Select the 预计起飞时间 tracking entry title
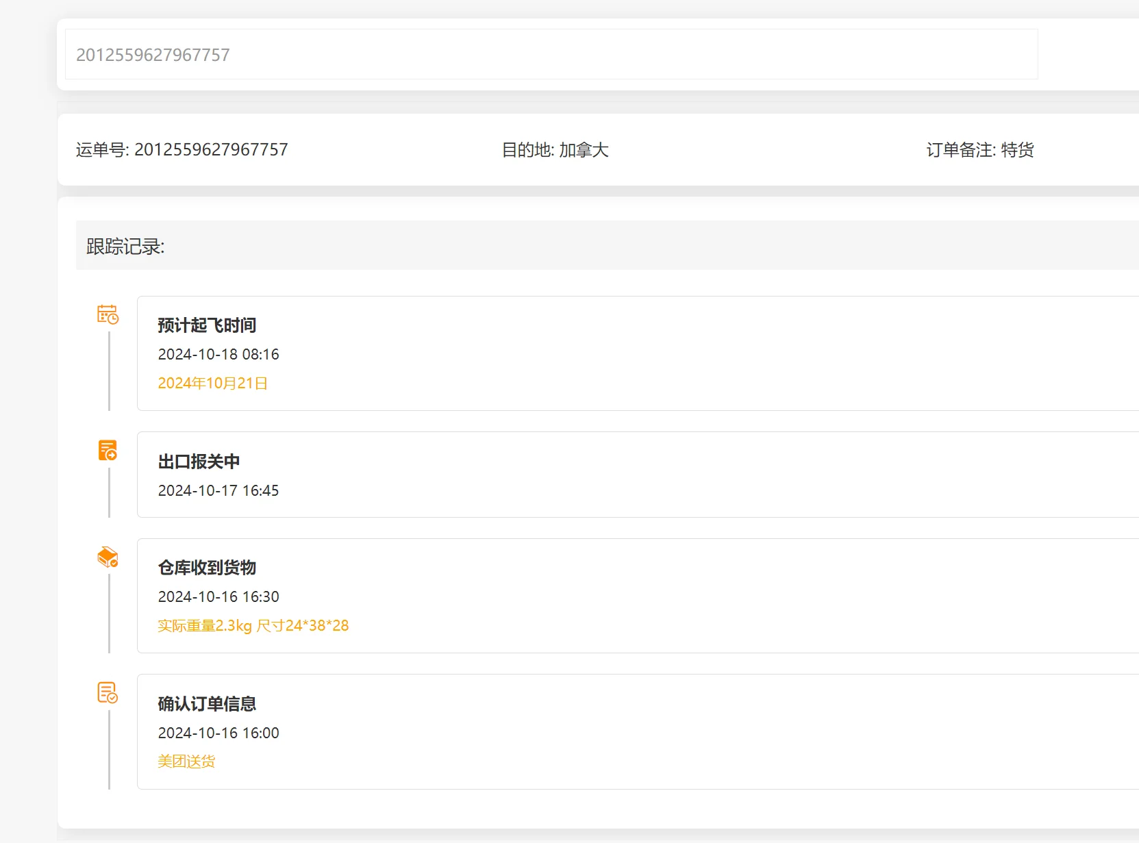1139x843 pixels. [207, 325]
